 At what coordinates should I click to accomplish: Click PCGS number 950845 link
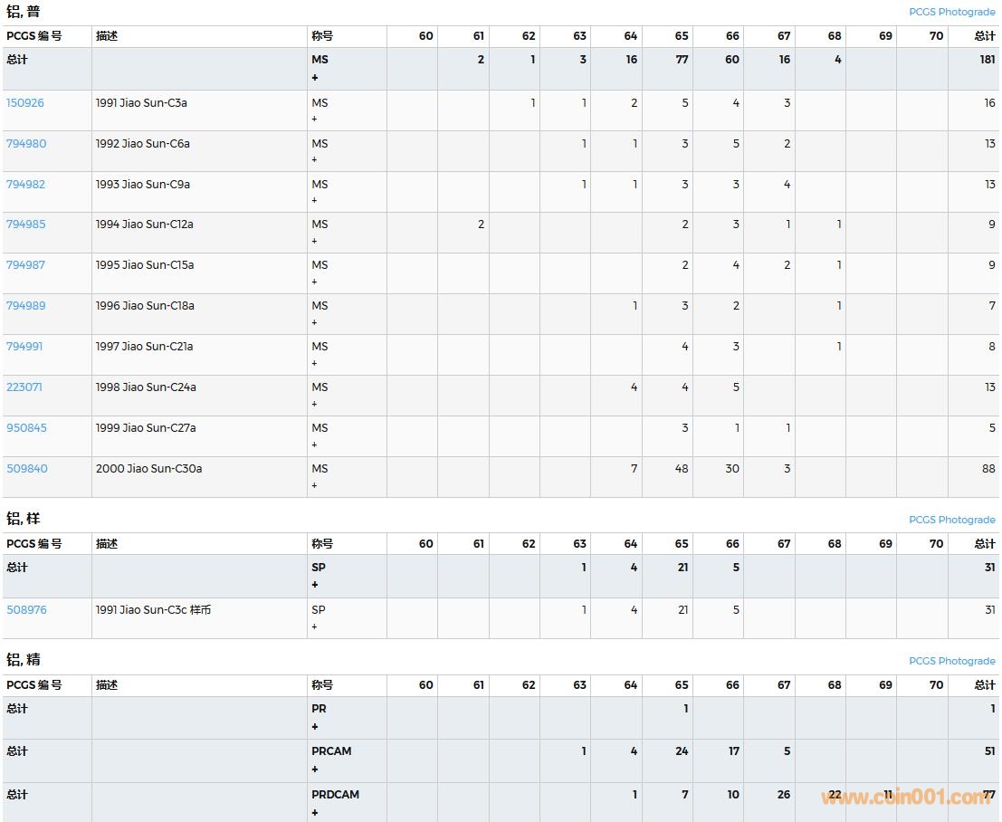pyautogui.click(x=26, y=428)
